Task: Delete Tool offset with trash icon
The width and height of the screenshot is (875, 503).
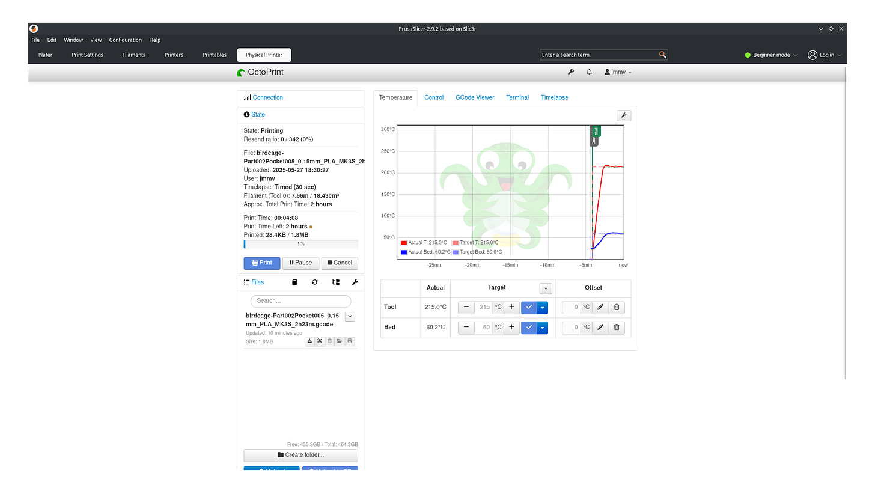Action: coord(617,307)
